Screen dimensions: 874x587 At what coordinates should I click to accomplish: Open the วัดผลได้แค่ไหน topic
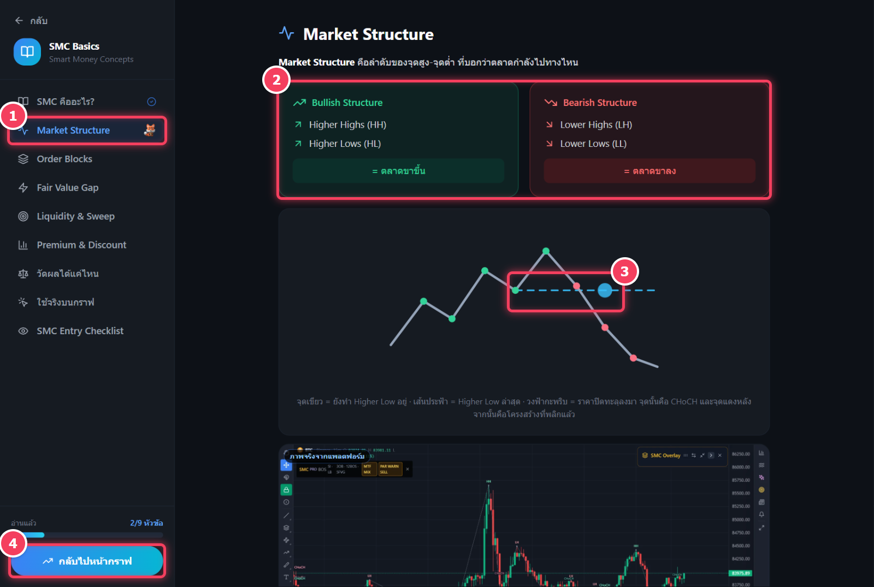pyautogui.click(x=87, y=274)
